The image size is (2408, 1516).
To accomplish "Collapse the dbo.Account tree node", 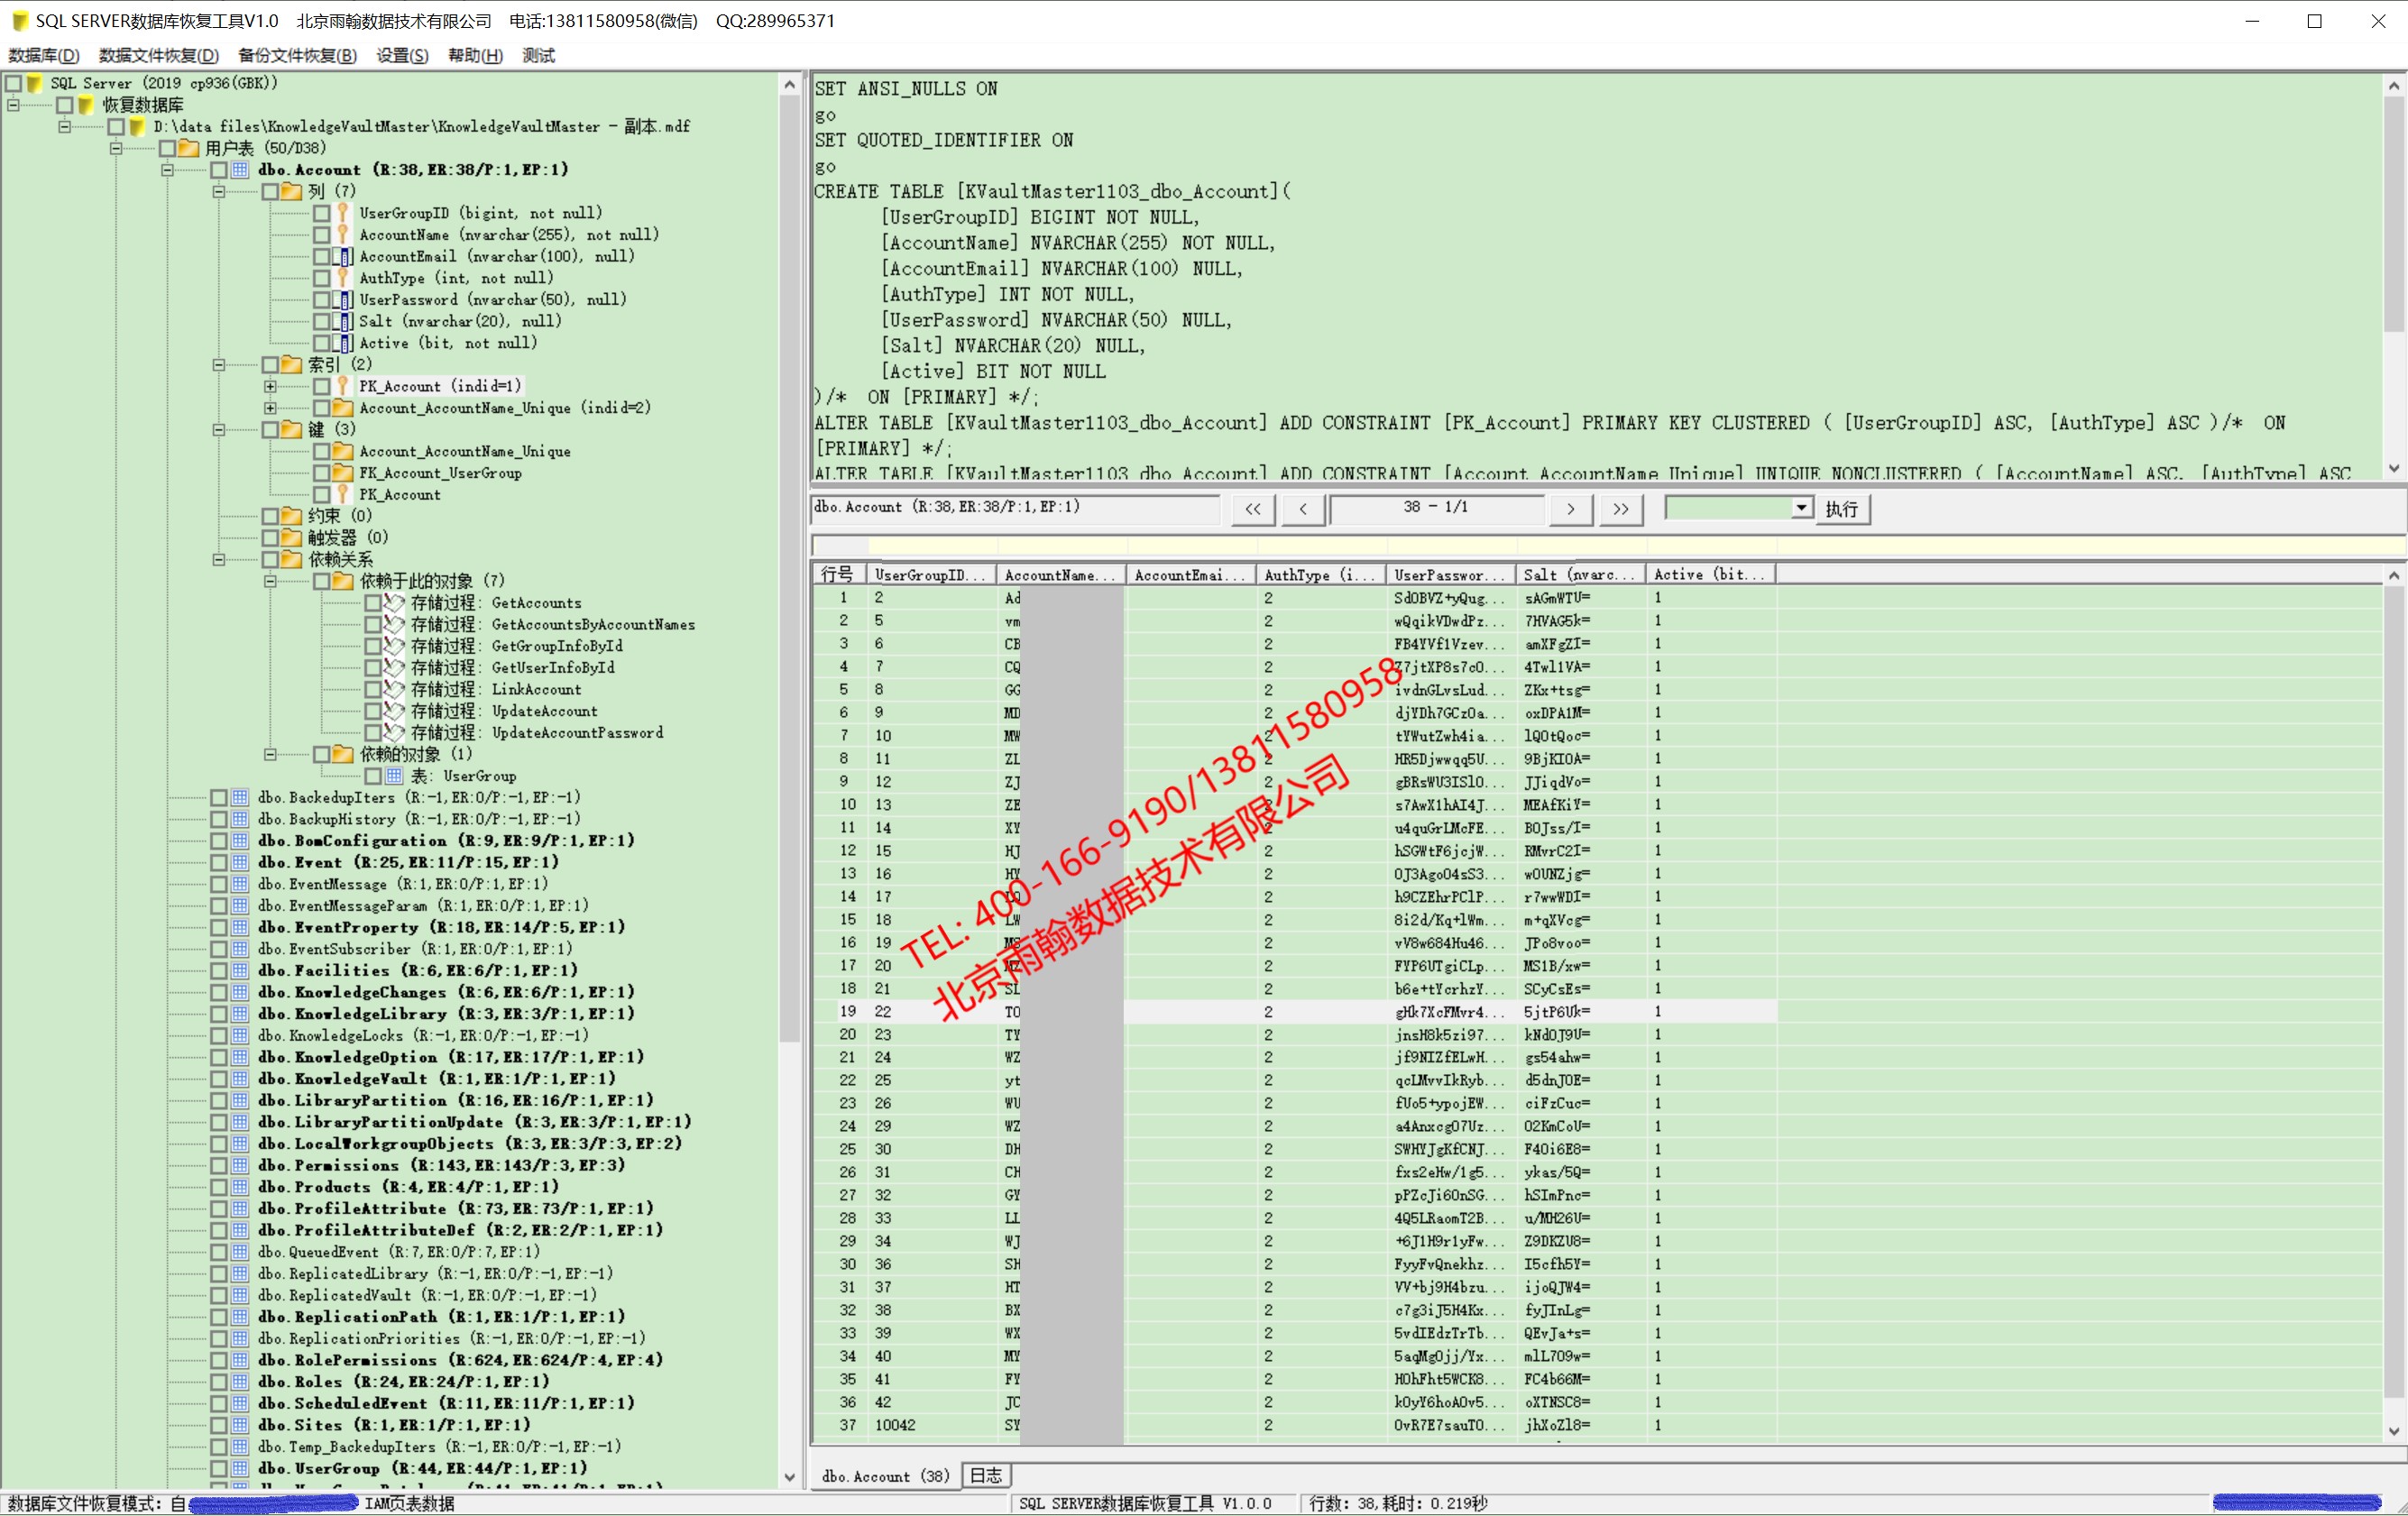I will (x=167, y=170).
